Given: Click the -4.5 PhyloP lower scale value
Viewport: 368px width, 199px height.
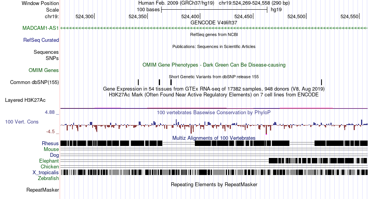Looking at the screenshot, I should [50, 131].
